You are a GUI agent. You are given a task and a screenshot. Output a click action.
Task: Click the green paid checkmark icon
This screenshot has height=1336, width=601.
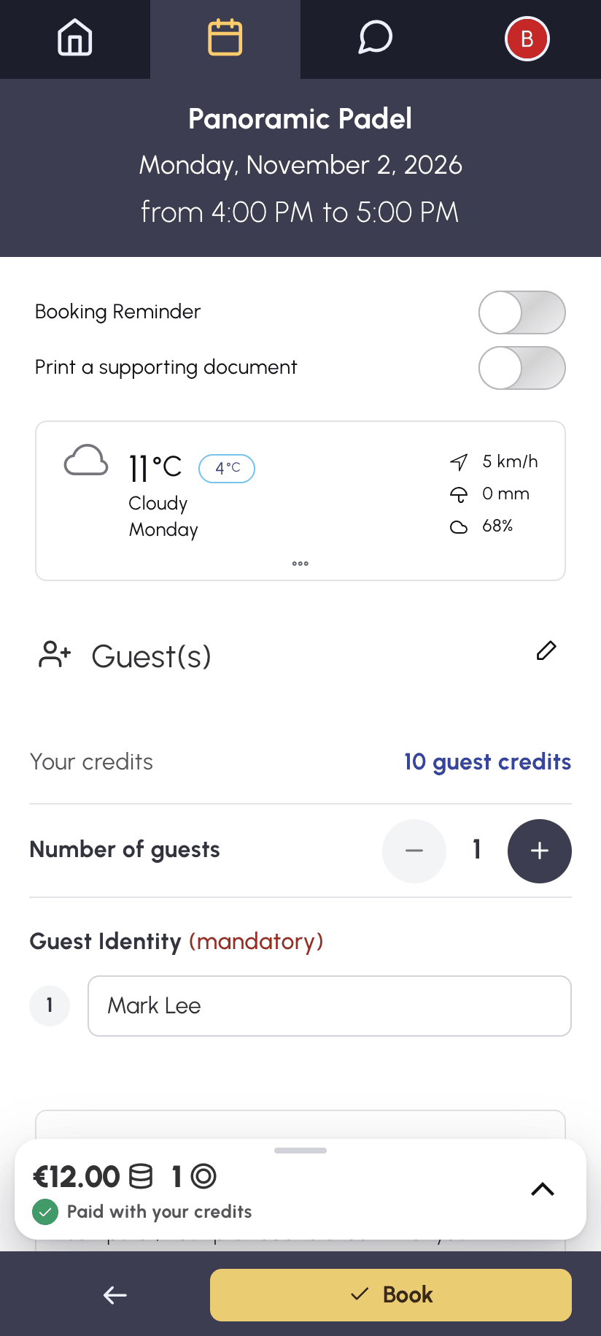(45, 1213)
